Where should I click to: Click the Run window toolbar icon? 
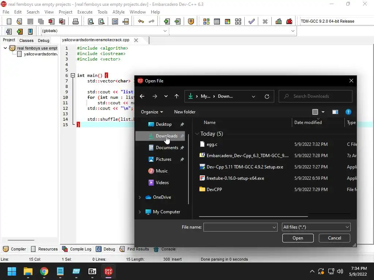pyautogui.click(x=217, y=22)
